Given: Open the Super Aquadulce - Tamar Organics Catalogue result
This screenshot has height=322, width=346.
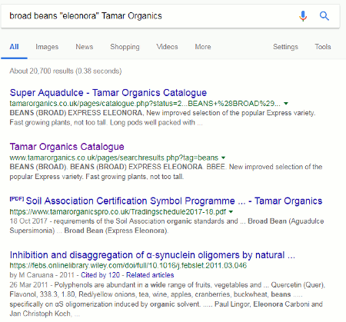Looking at the screenshot, I should pyautogui.click(x=108, y=93).
